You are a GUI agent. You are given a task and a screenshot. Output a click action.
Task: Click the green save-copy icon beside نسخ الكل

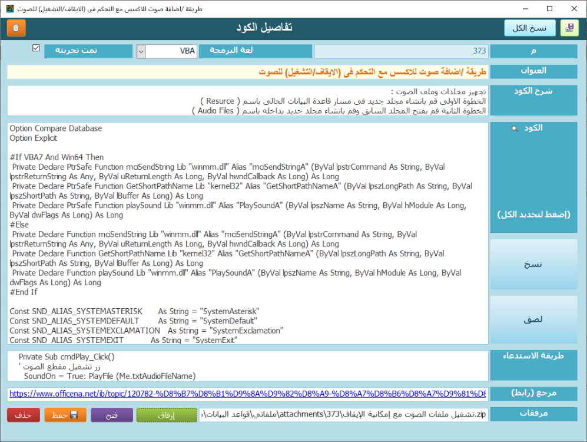click(x=569, y=28)
